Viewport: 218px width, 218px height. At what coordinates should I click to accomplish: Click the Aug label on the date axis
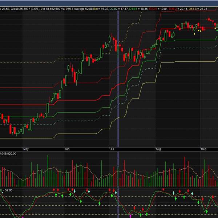coord(158,149)
